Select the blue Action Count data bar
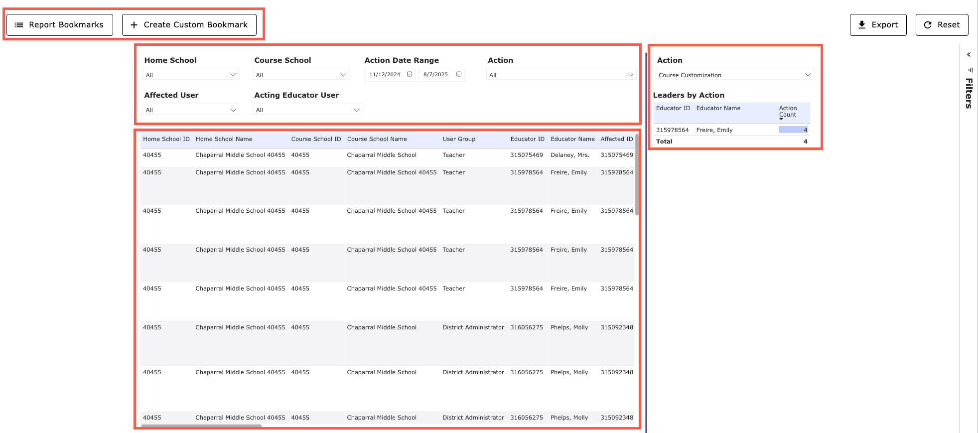This screenshot has width=978, height=433. 793,130
